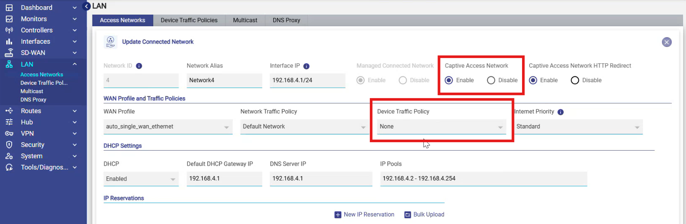Click the Network Alias input field

[224, 80]
